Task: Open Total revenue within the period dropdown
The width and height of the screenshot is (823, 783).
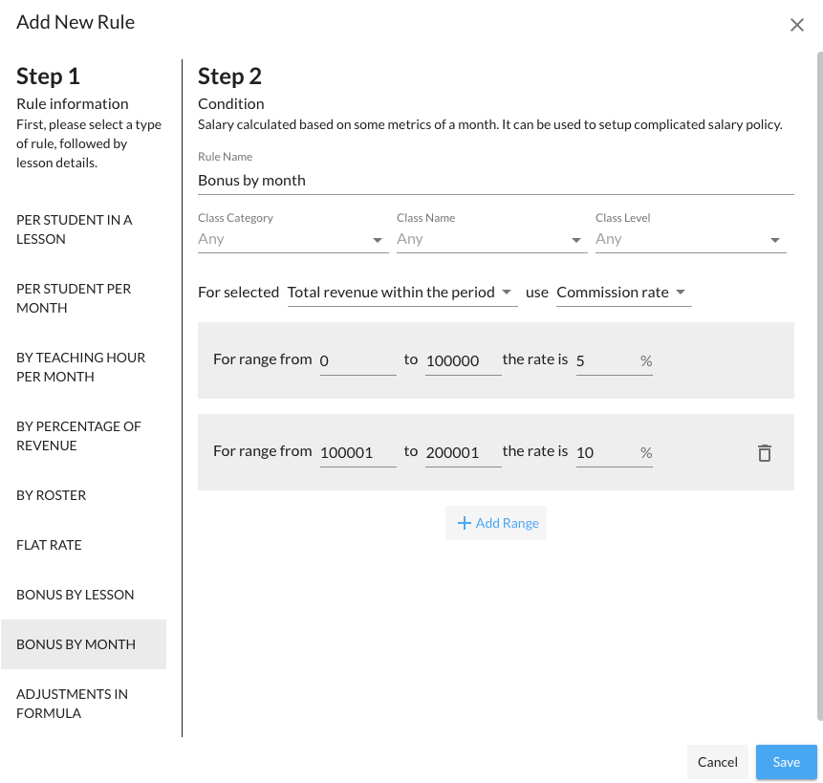Action: click(401, 293)
